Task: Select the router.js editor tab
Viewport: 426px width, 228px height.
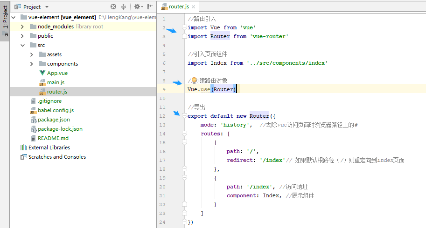Action: [x=178, y=7]
